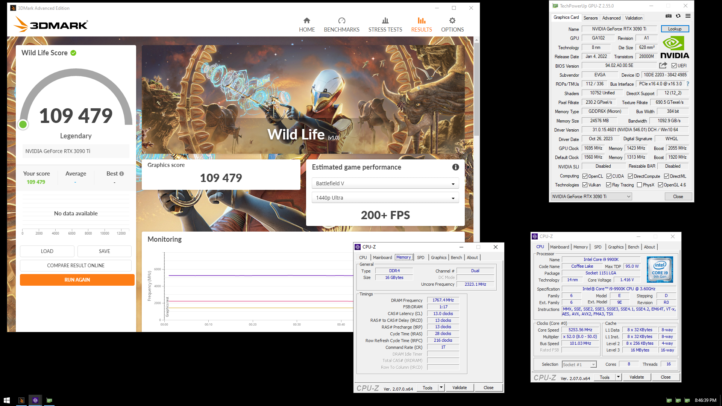Click the NVIDIA logo in GPU-Z
Image resolution: width=722 pixels, height=406 pixels.
pyautogui.click(x=675, y=47)
